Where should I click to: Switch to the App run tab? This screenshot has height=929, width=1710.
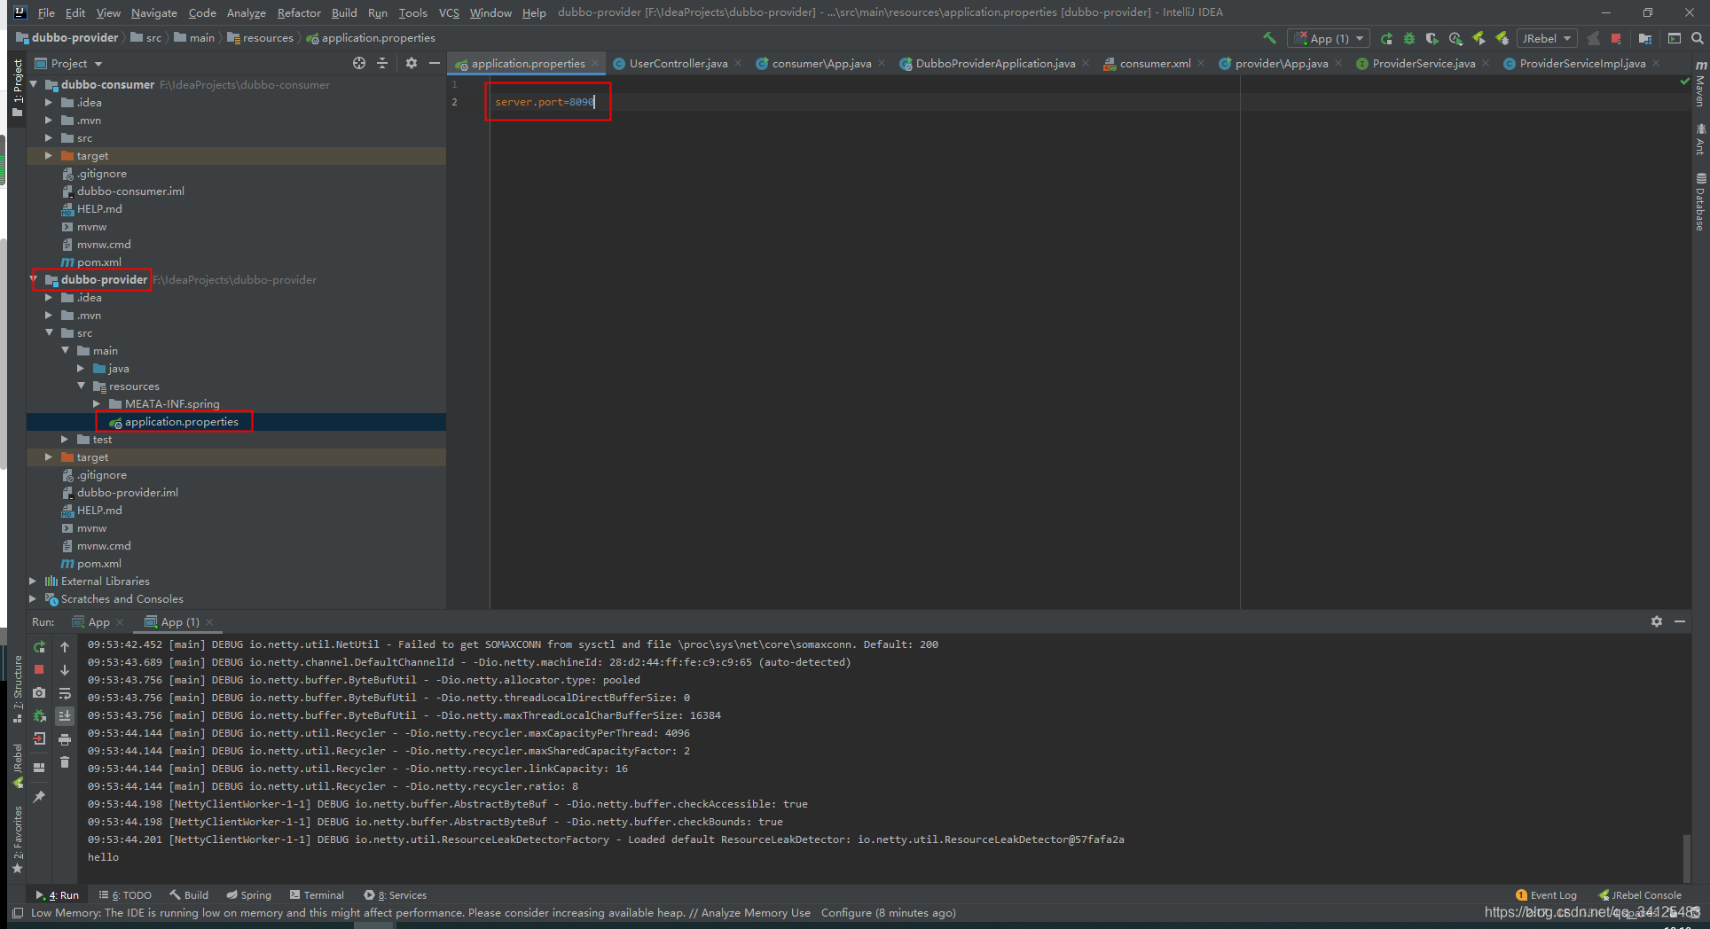pos(98,621)
